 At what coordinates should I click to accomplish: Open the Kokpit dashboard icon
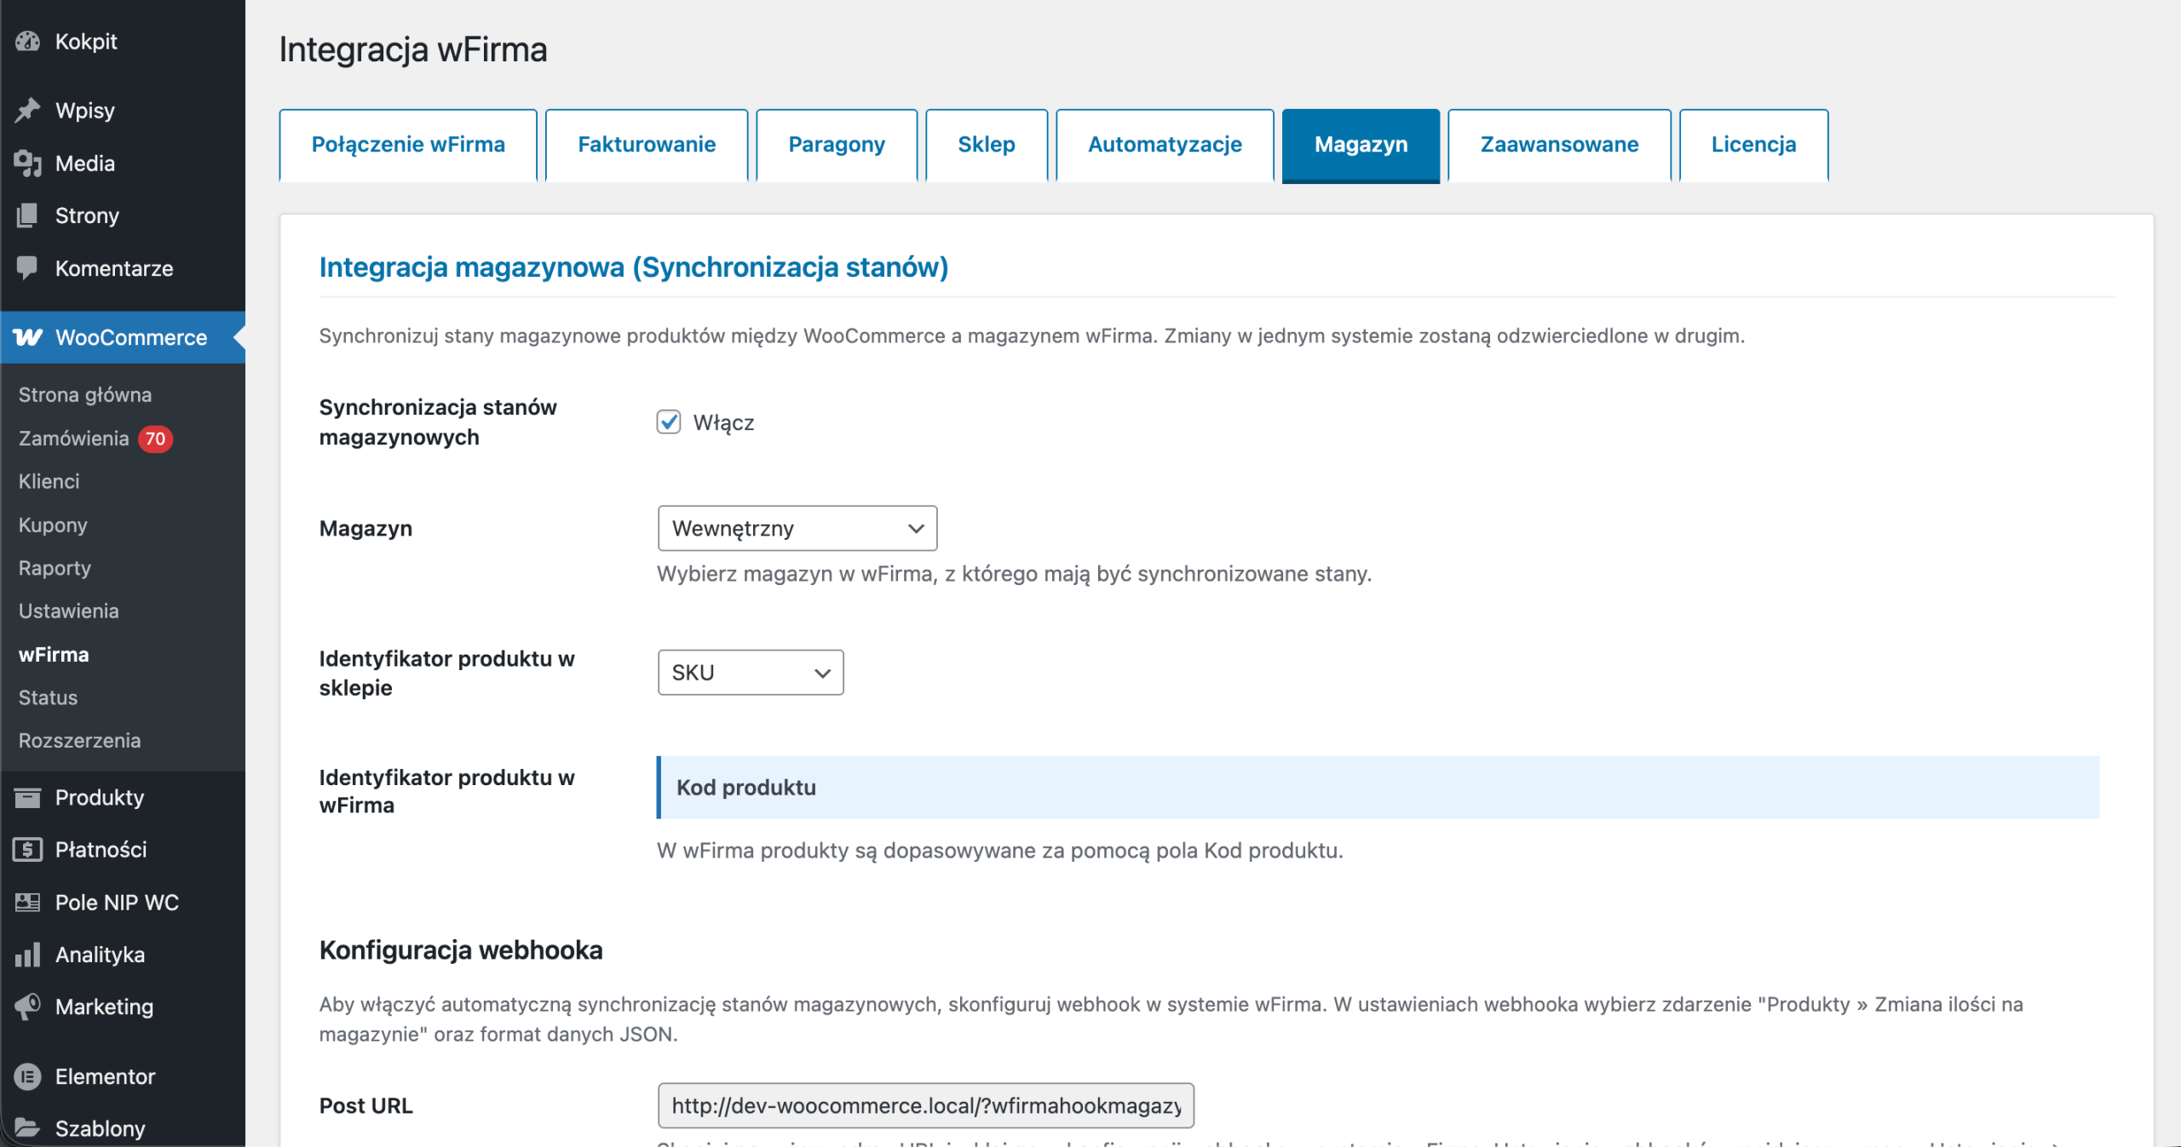click(28, 41)
